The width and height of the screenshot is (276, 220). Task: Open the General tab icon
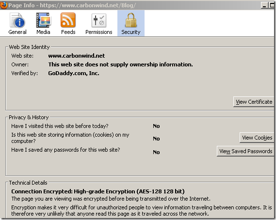[17, 20]
